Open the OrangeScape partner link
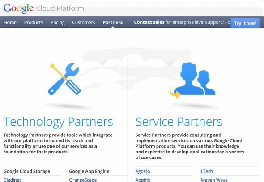Viewport: 264px width, 182px height. [x=83, y=180]
